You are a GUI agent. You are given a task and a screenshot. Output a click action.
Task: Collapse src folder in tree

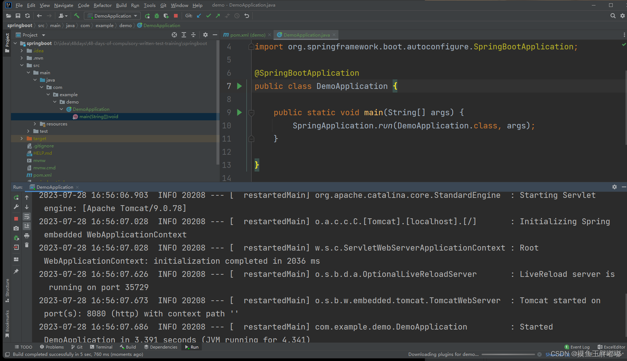point(22,65)
